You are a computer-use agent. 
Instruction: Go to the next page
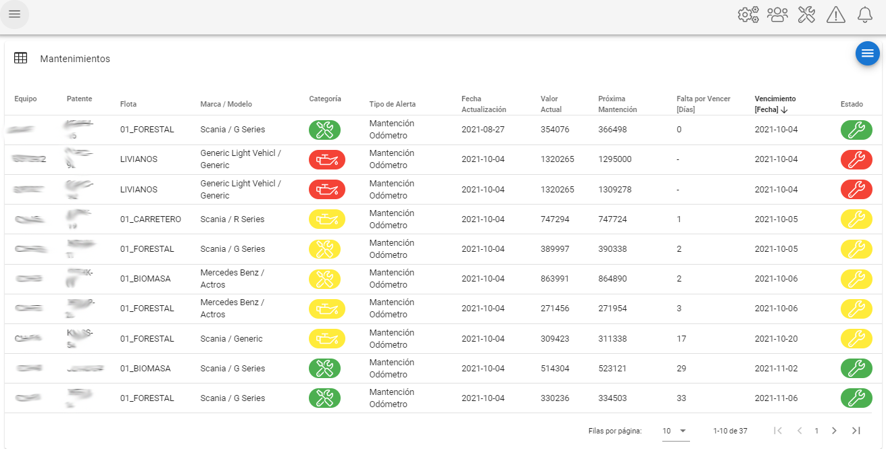point(834,431)
